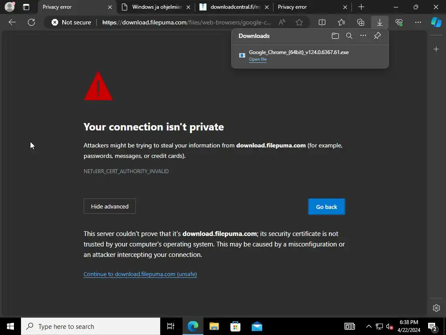Screen dimensions: 446x335
Task: Open the Edge profile avatar
Action: click(10, 7)
